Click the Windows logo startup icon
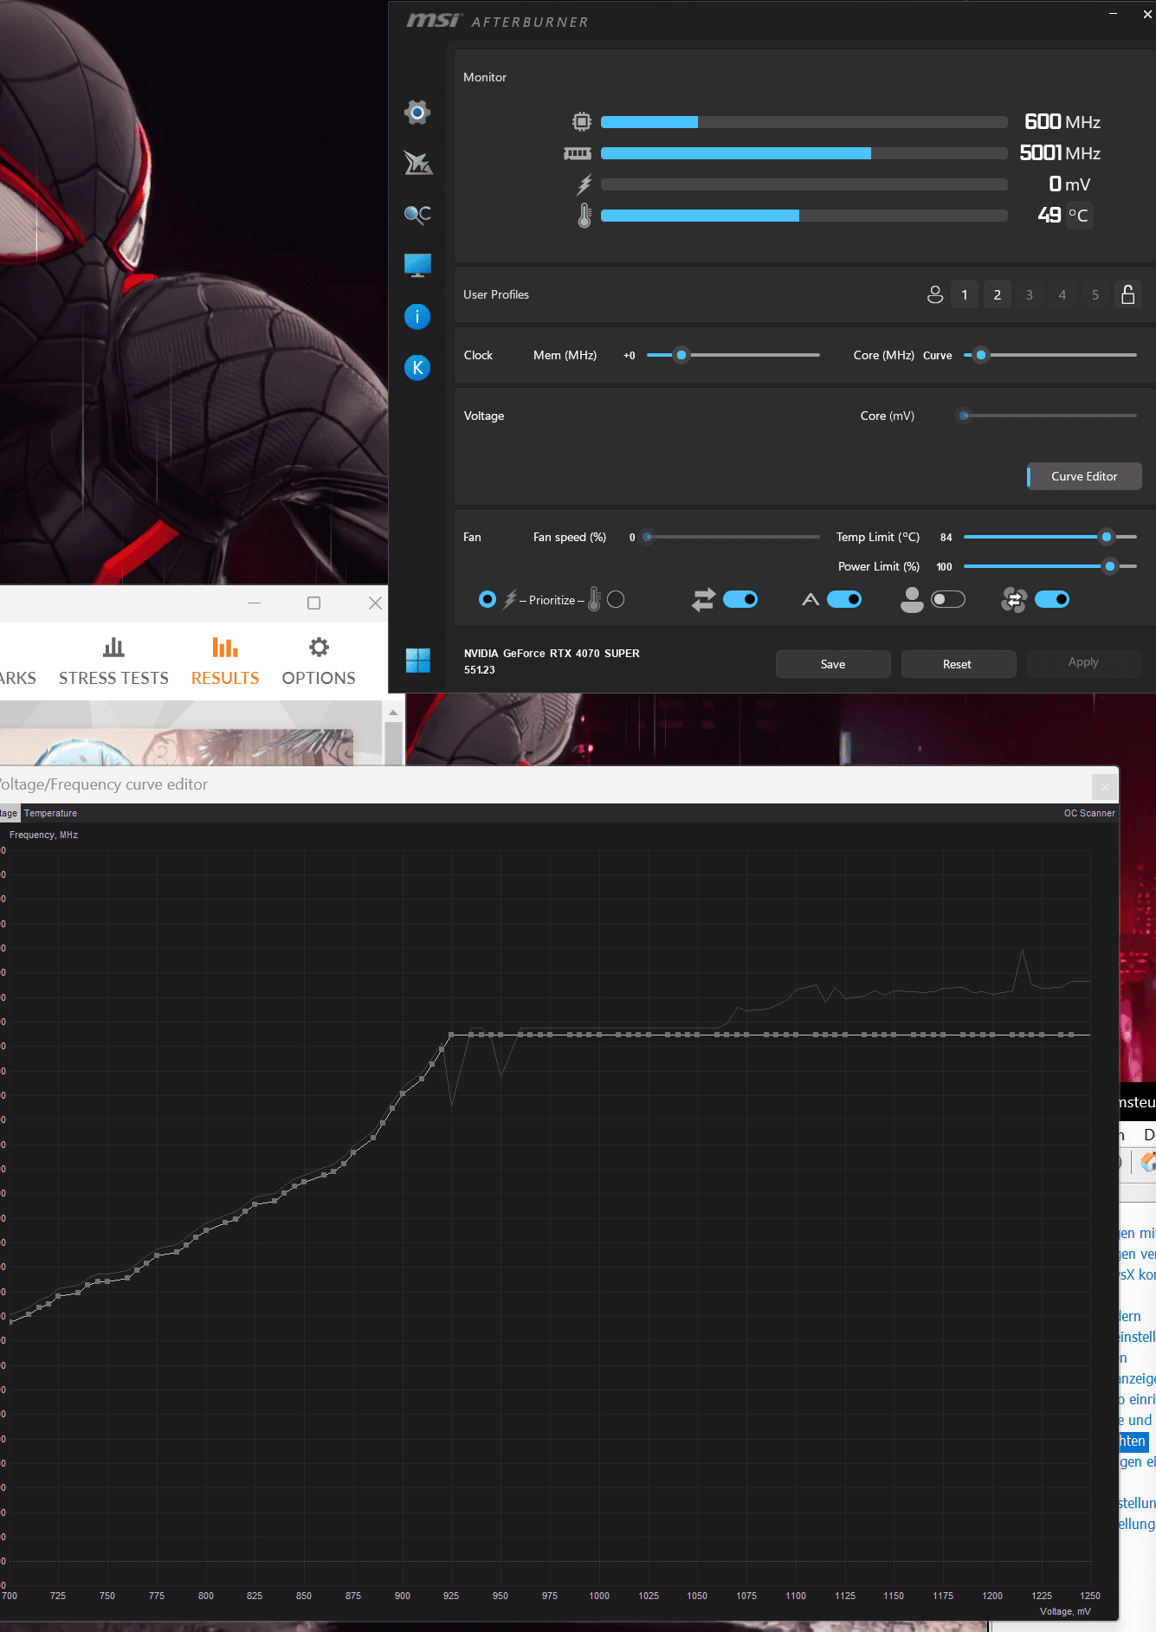The height and width of the screenshot is (1632, 1156). click(417, 661)
